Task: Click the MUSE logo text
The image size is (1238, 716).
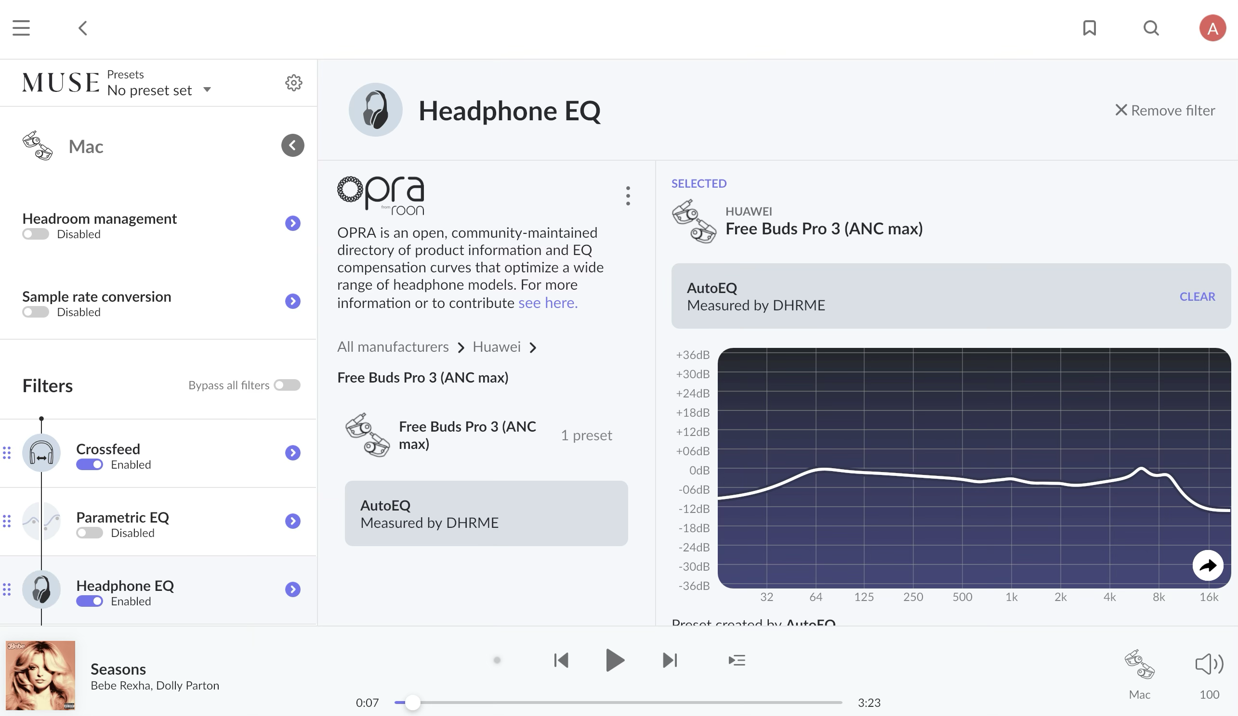Action: pos(61,82)
